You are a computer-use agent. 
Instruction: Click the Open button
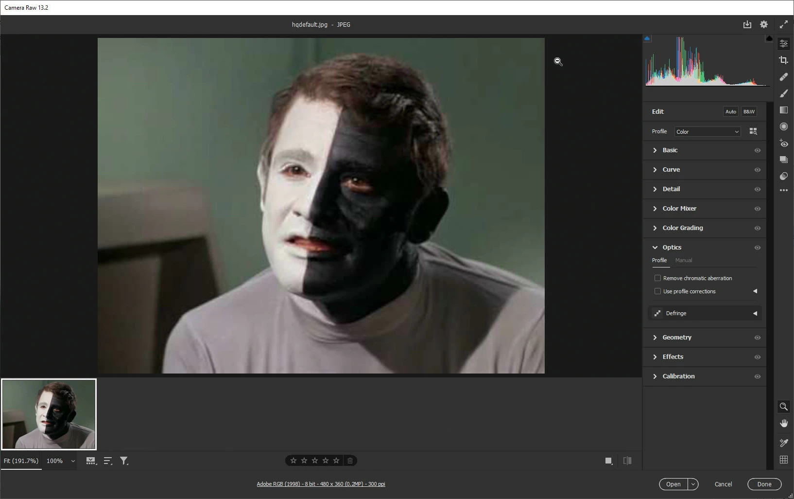[673, 484]
